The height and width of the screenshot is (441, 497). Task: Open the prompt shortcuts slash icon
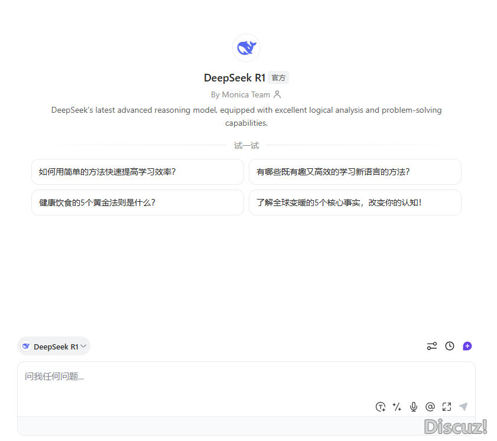(x=397, y=407)
